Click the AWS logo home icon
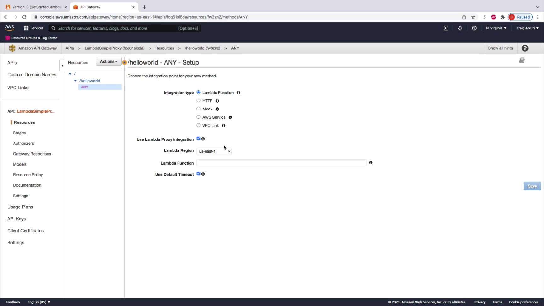 click(x=9, y=28)
